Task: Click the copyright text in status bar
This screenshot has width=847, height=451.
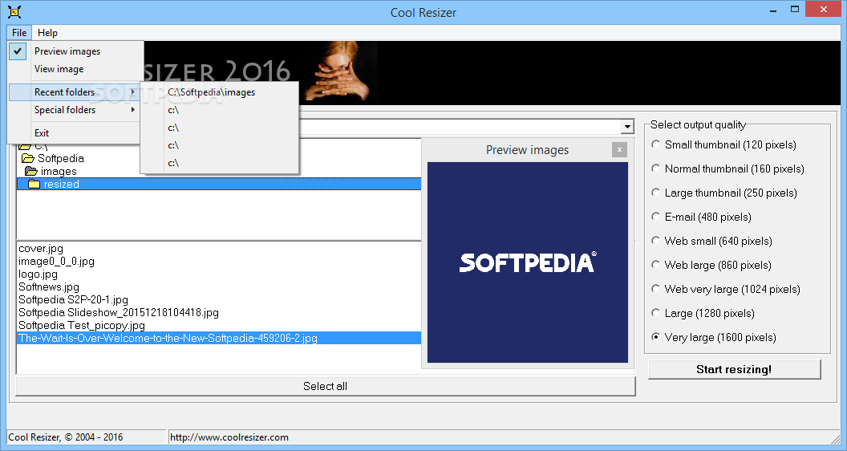Action: pyautogui.click(x=65, y=437)
